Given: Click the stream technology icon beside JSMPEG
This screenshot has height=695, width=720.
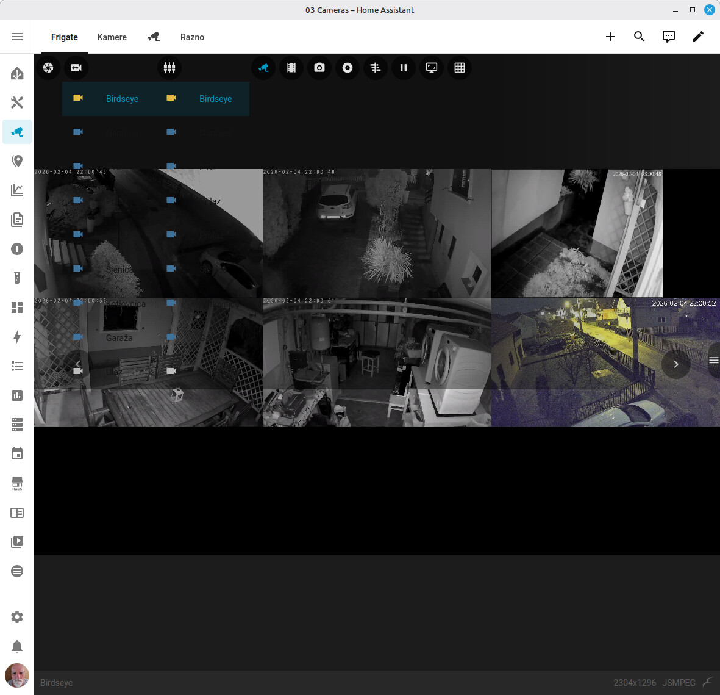Looking at the screenshot, I should [x=708, y=683].
